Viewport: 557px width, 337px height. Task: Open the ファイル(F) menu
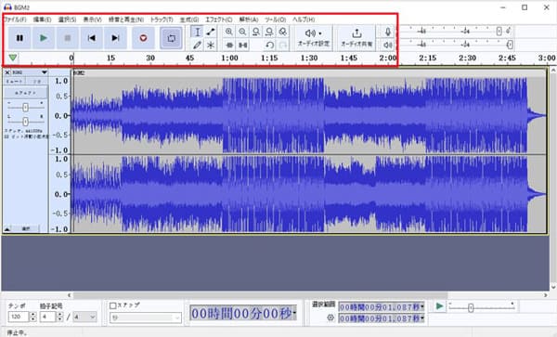click(15, 19)
